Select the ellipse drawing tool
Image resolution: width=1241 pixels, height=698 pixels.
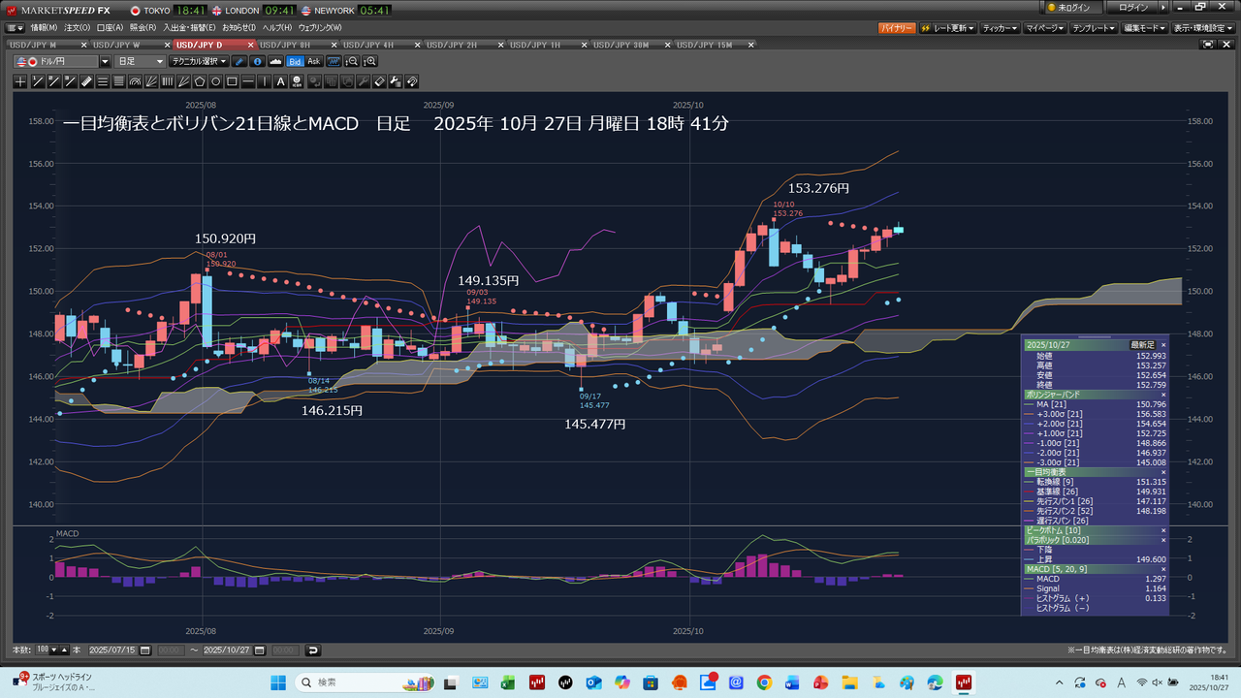click(216, 81)
